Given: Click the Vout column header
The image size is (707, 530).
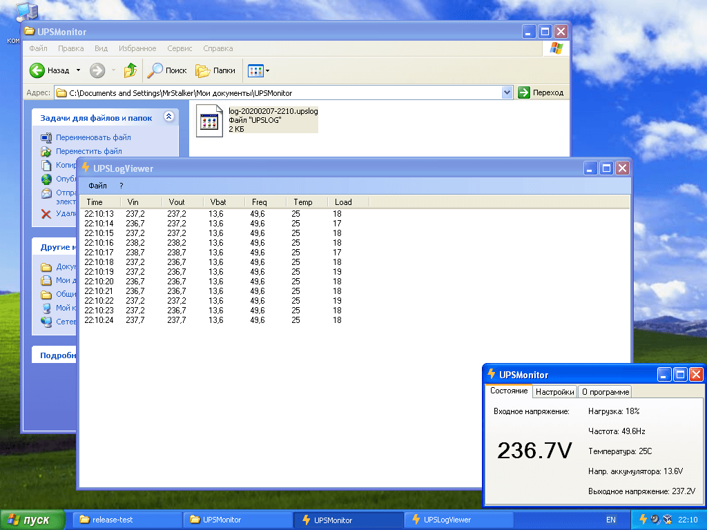Looking at the screenshot, I should (183, 202).
